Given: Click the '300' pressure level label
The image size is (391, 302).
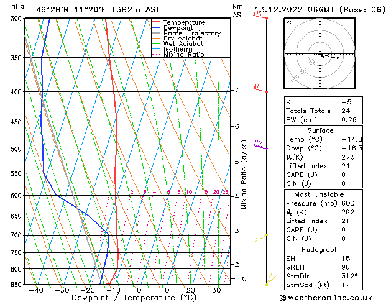Looking at the screenshot, I should [x=17, y=19].
